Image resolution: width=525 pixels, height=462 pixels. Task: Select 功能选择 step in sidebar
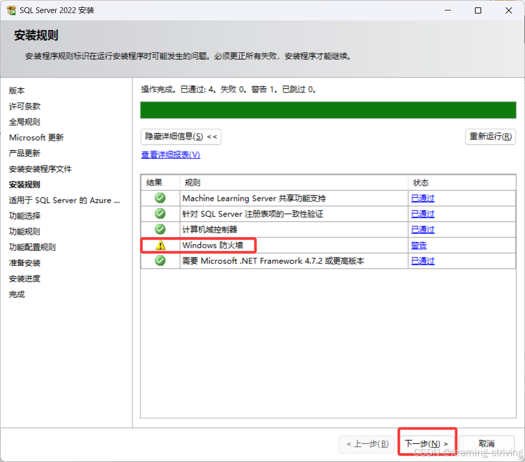point(25,216)
